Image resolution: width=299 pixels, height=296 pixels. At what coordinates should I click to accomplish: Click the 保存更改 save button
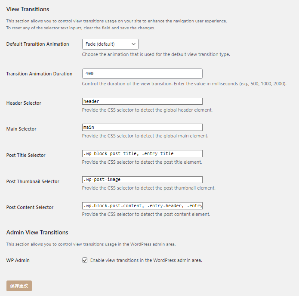pos(19,286)
